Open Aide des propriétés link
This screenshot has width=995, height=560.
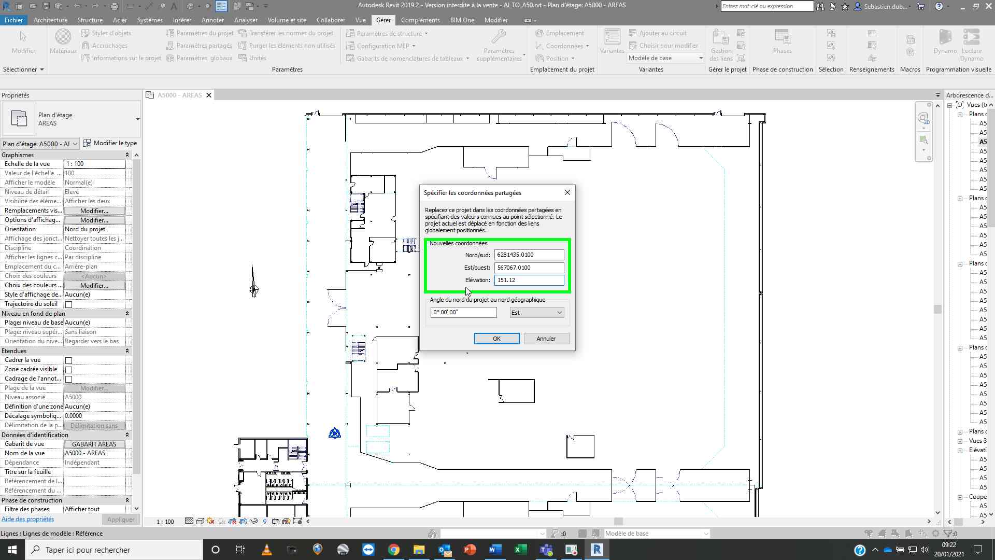pyautogui.click(x=27, y=519)
